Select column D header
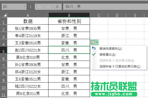 (117, 15)
